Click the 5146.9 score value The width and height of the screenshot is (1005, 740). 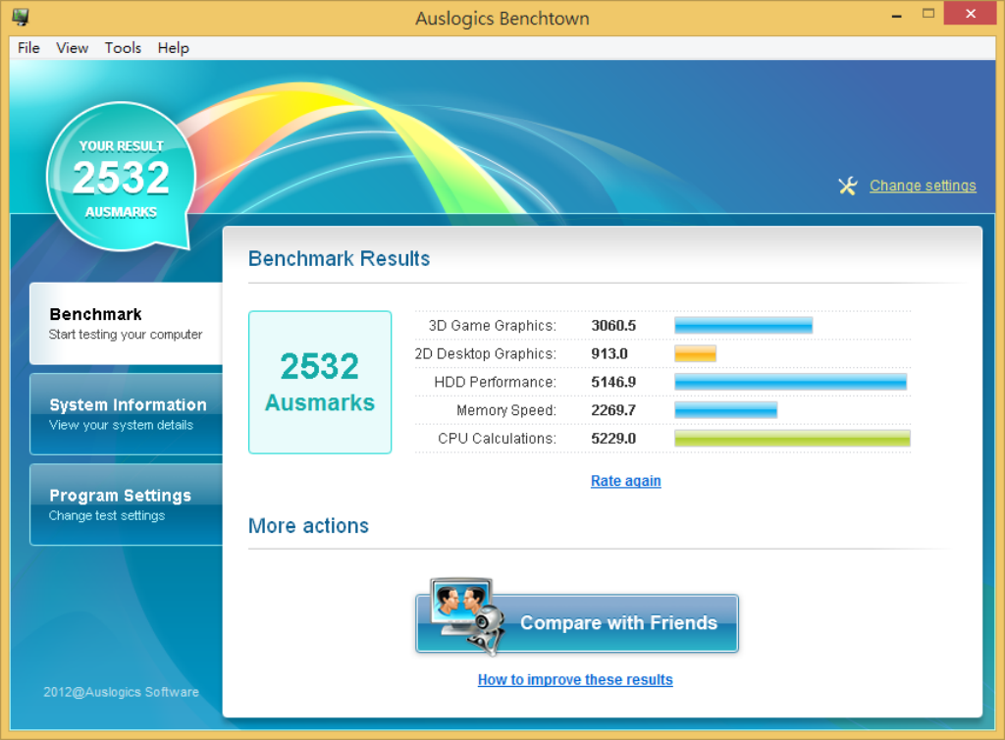coord(613,382)
